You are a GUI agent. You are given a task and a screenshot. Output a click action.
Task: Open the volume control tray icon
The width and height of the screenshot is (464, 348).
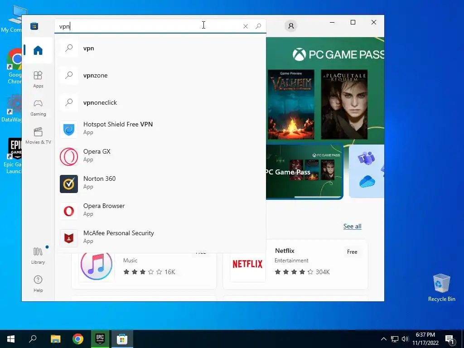(405, 339)
